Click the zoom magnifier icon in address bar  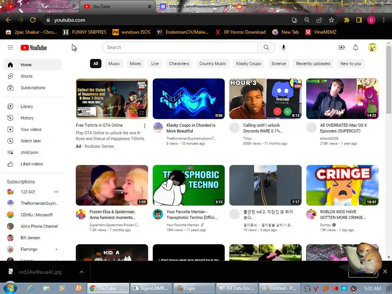[x=307, y=20]
